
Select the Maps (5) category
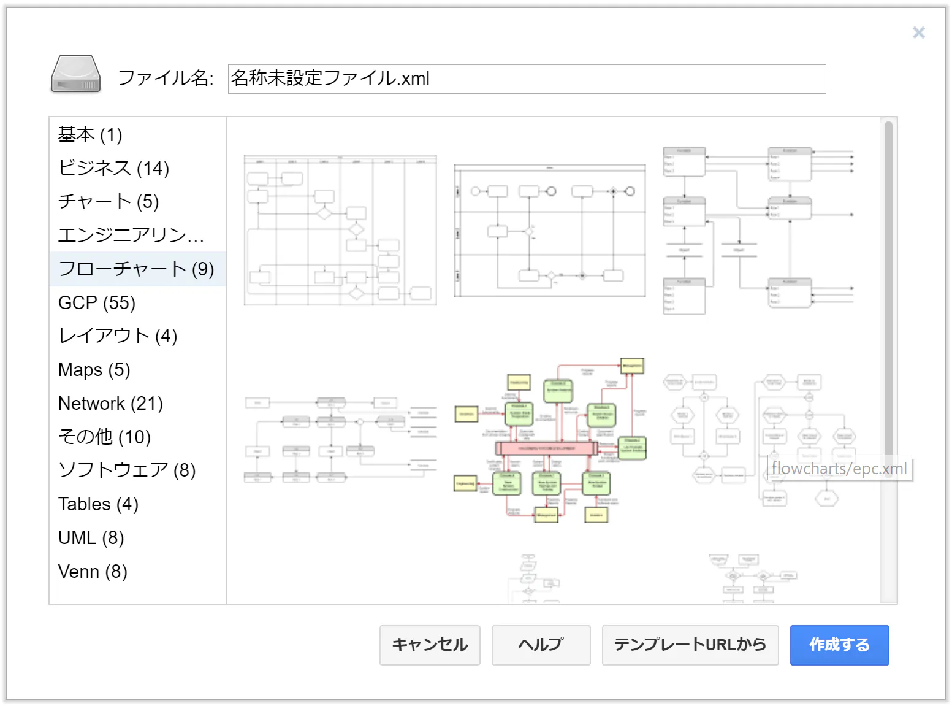click(x=138, y=369)
